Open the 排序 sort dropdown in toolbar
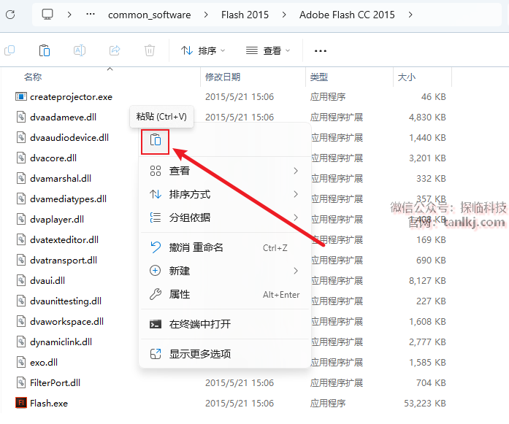The image size is (509, 424). 203,50
